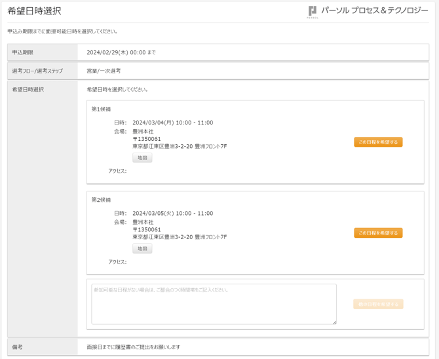This screenshot has height=359, width=439.
Task: Click the first candidate date 2024/03/04(月) 10:00 - 11:00
Action: tap(172, 123)
